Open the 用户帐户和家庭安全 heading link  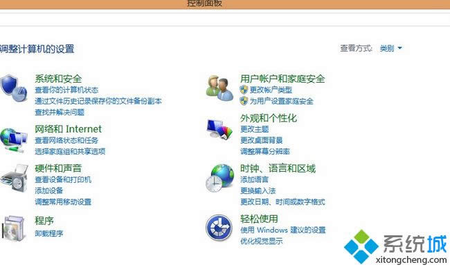282,79
